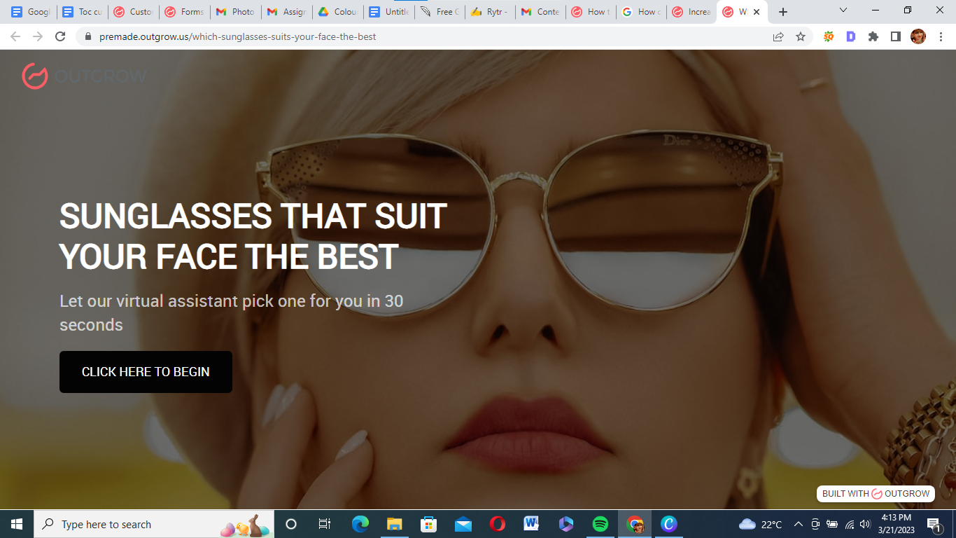Show hidden system tray icons
Screen dimensions: 956x538
[798, 524]
